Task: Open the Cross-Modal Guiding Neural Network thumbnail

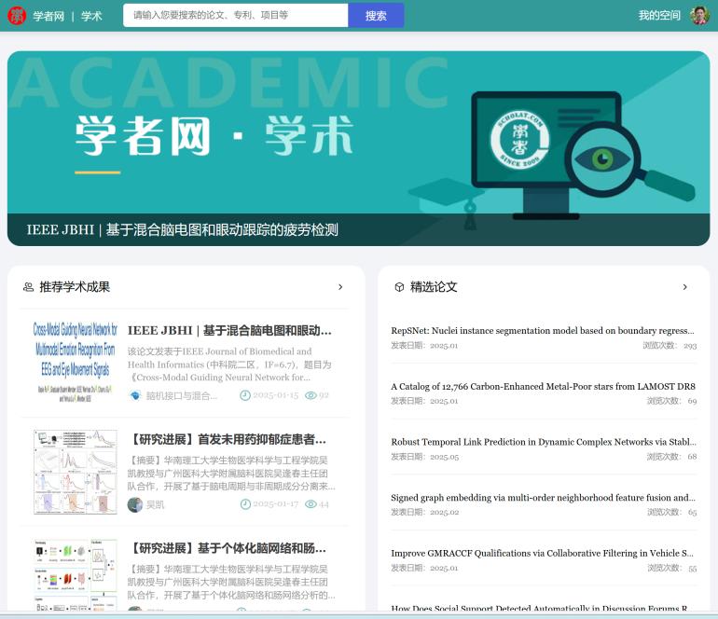Action: pyautogui.click(x=75, y=360)
